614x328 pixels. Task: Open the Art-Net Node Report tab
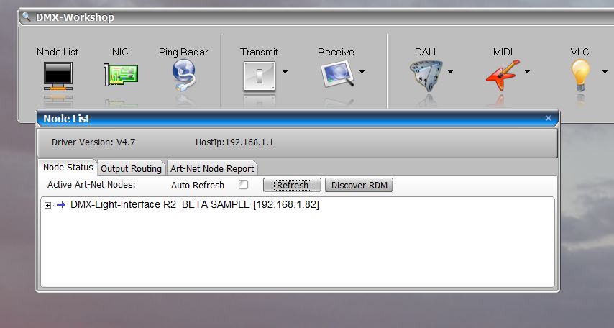[x=212, y=168]
